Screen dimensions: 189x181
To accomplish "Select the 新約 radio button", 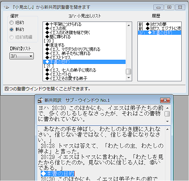I will click(12, 30).
